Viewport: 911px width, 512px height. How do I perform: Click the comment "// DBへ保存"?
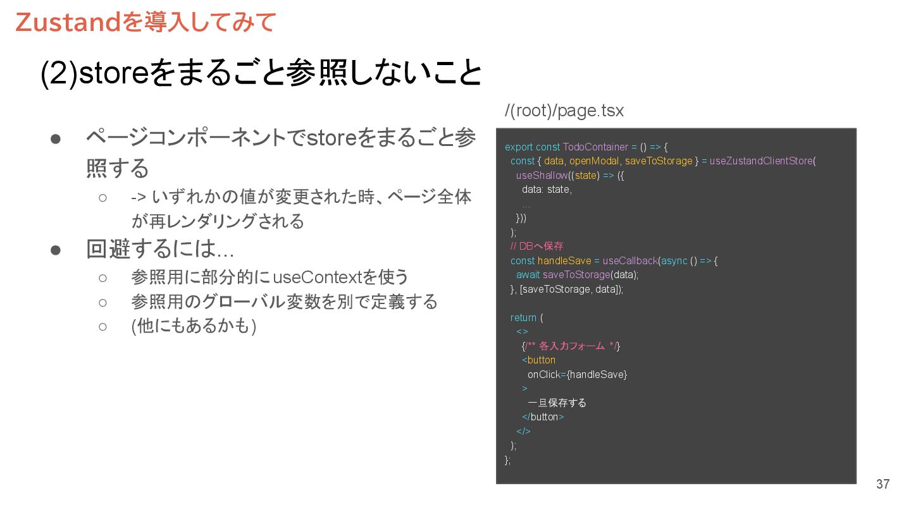pos(536,246)
